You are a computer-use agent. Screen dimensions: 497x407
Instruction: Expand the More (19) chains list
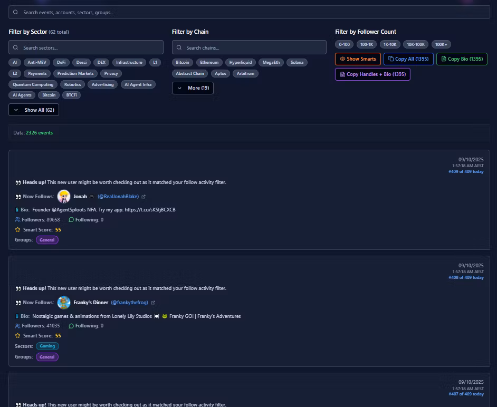click(x=192, y=88)
